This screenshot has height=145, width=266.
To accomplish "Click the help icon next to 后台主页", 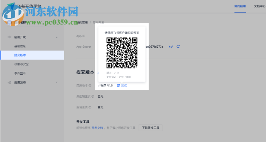I will click(90, 107).
